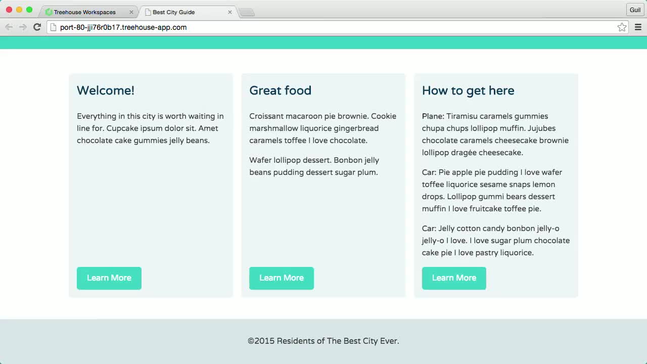Screen dimensions: 647x364
Task: Open the Chrome hamburger menu
Action: point(638,27)
